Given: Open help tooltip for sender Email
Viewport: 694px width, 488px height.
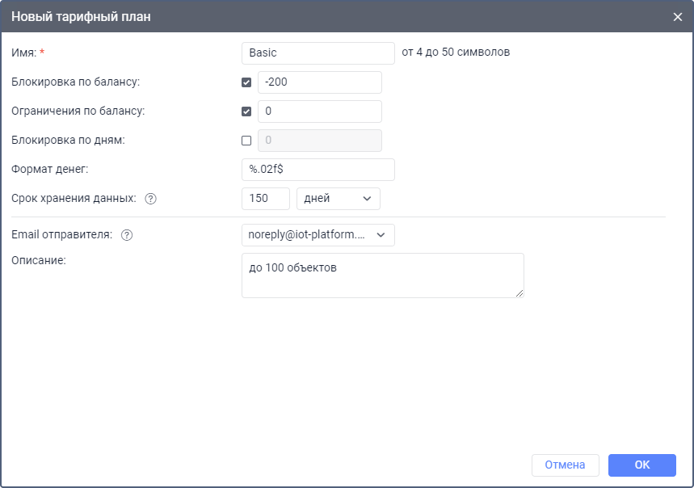Looking at the screenshot, I should click(x=127, y=235).
